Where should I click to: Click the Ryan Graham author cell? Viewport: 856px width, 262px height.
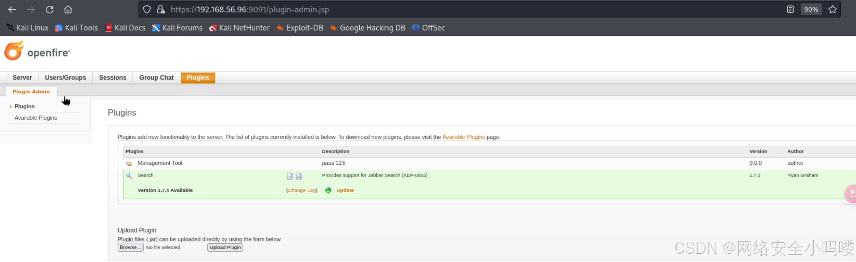(803, 175)
